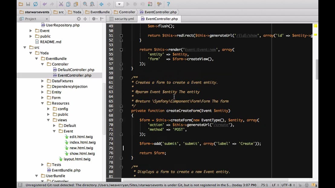335x188 pixels.
Task: Hide the Project tool window
Action: tap(102, 19)
